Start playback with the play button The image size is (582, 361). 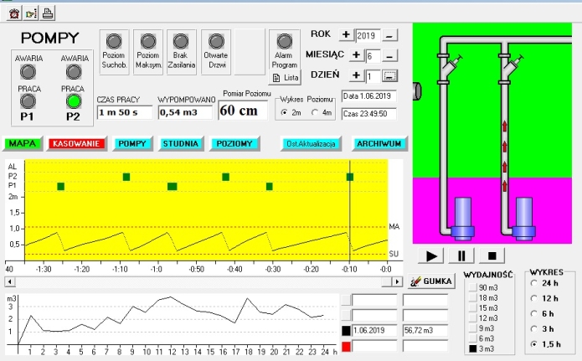click(431, 256)
